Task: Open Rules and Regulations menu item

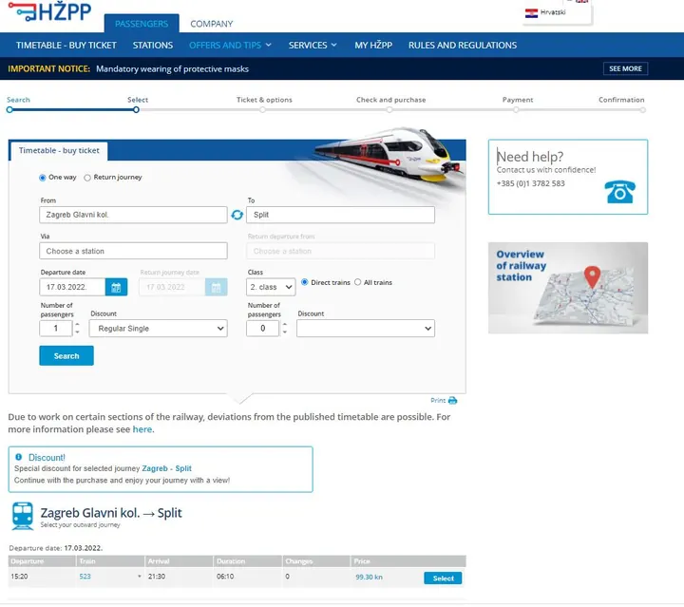Action: [463, 45]
